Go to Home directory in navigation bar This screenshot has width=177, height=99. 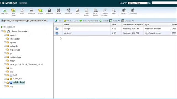[59, 21]
